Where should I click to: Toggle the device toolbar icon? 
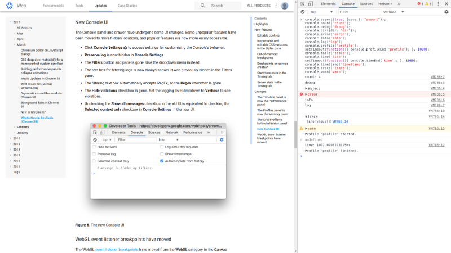tap(312, 4)
